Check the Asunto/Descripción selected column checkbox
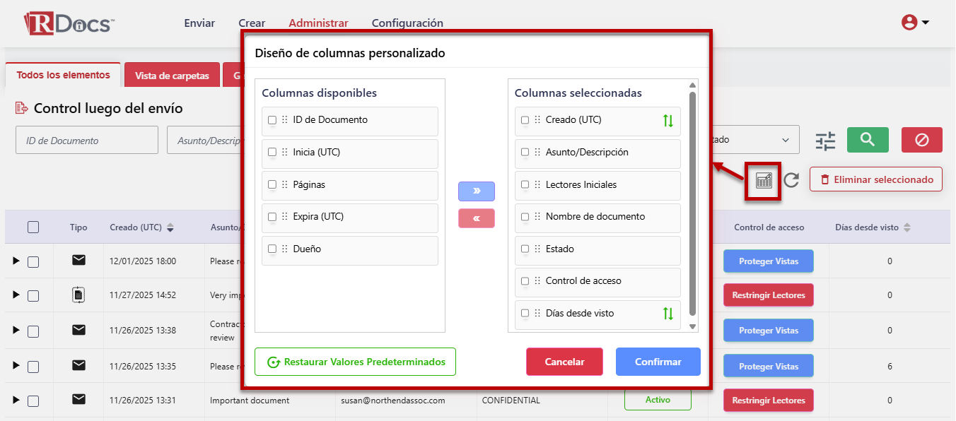Screen dimensions: 956x421 click(525, 153)
